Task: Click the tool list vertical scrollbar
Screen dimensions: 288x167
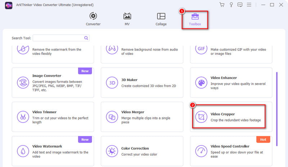Action: [x=277, y=109]
